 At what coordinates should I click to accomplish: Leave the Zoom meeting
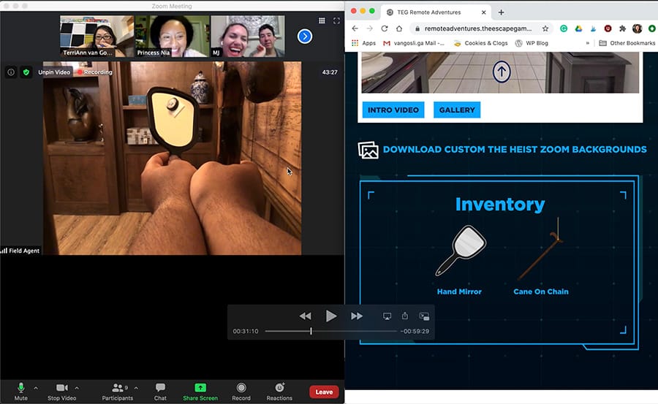click(x=324, y=392)
